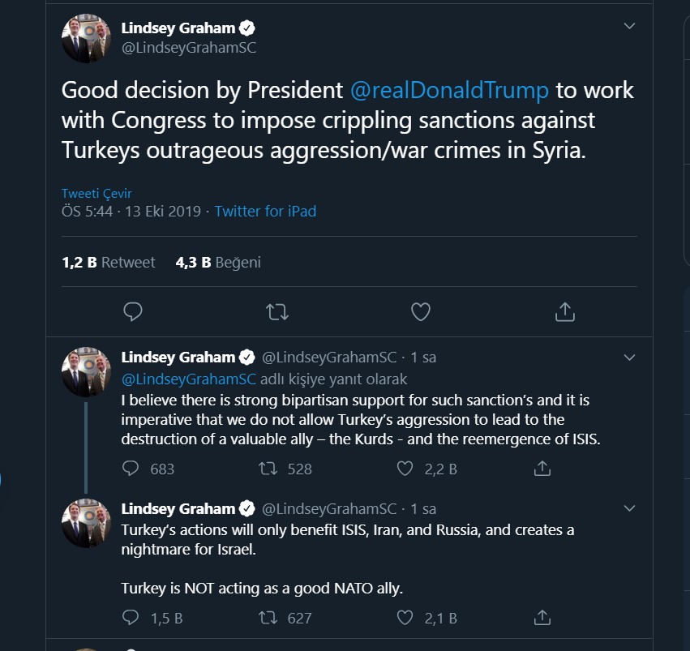Click the Tweeti Çevir translate link

(x=96, y=194)
